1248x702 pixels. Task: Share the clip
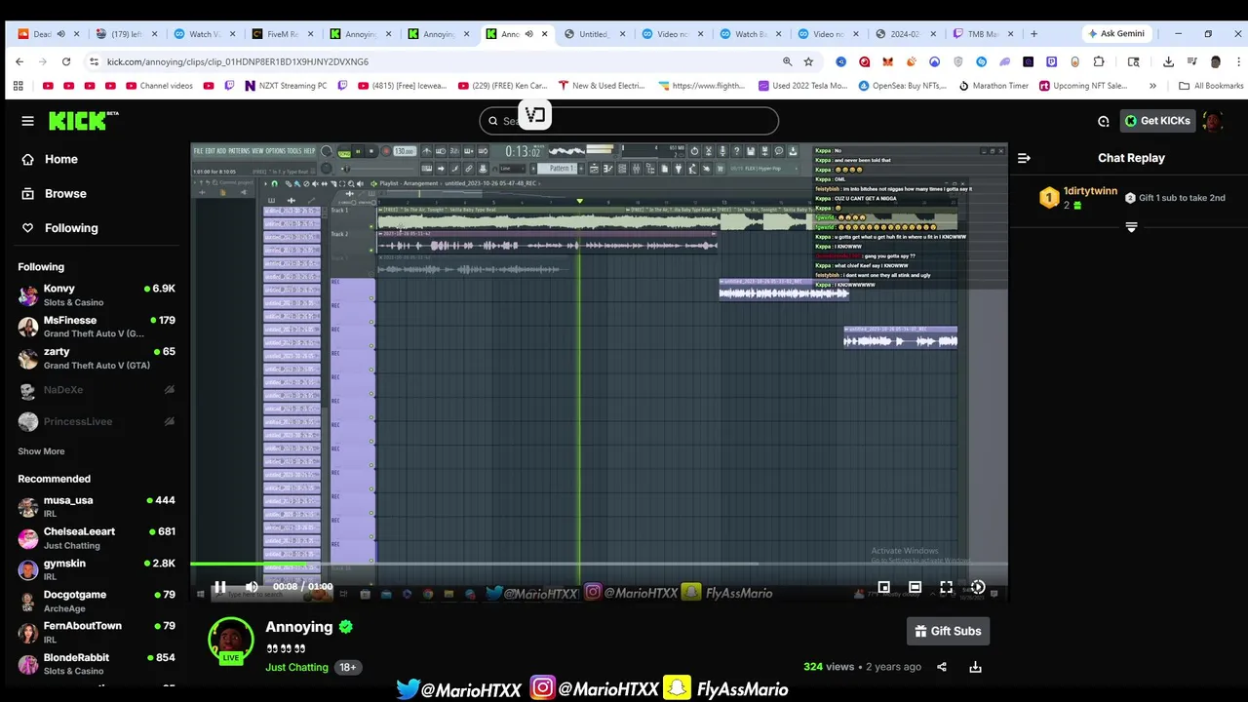click(x=942, y=667)
